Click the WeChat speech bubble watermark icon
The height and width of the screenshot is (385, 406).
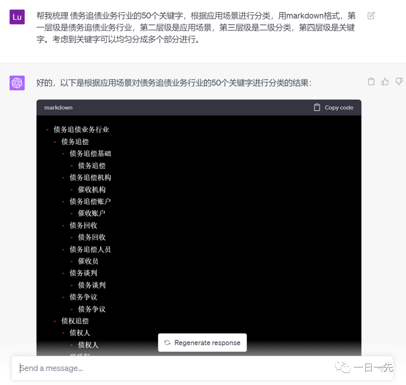[x=343, y=367]
